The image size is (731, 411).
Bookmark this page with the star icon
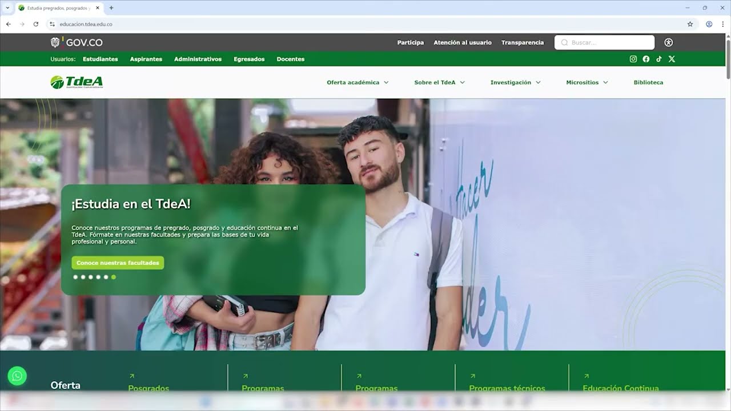coord(690,24)
